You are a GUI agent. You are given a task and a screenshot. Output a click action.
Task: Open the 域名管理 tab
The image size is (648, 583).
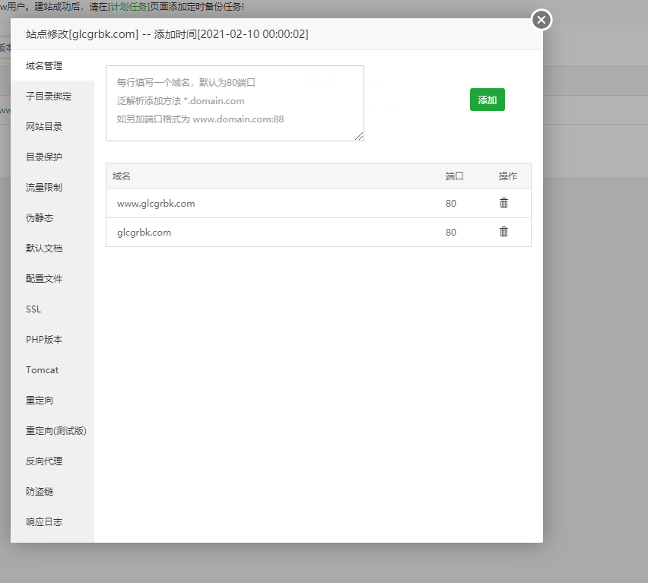52,65
